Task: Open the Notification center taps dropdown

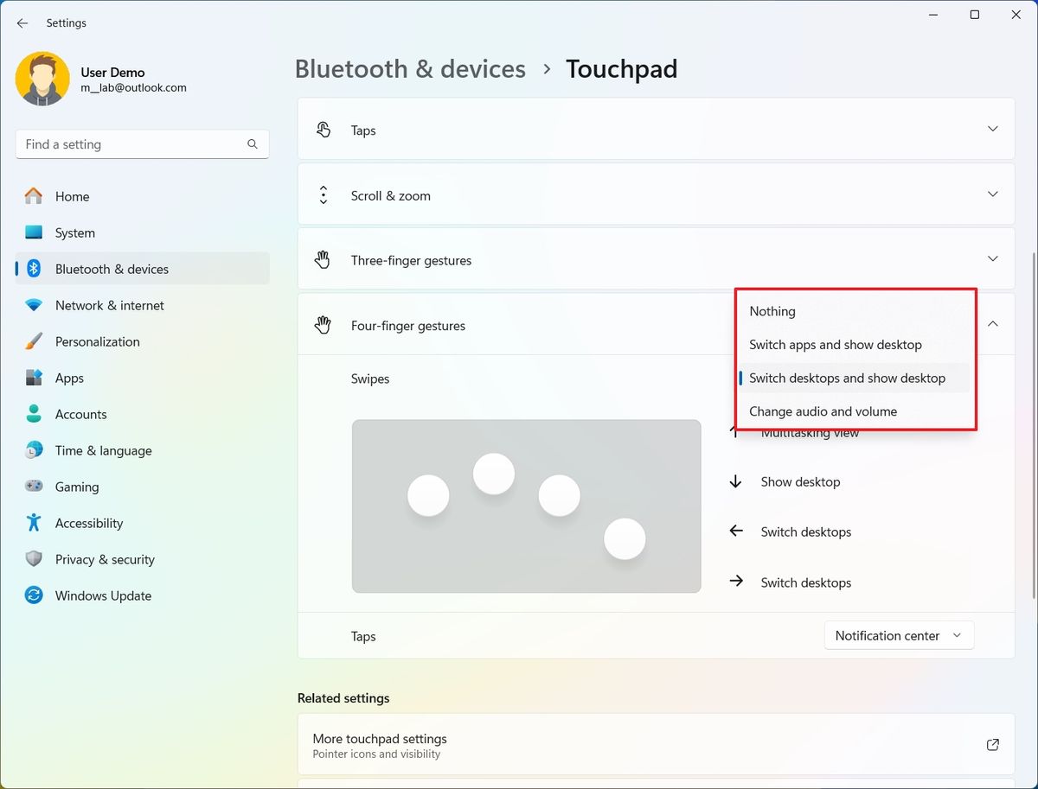Action: point(899,635)
